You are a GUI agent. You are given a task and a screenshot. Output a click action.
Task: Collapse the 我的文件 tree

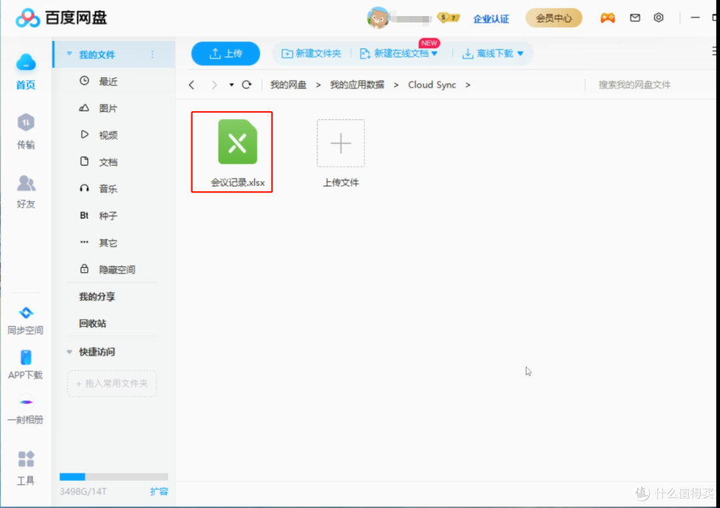pyautogui.click(x=69, y=54)
